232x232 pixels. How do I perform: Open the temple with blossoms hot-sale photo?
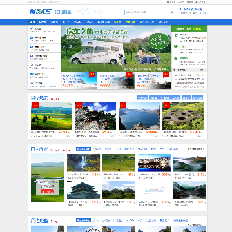pos(95,116)
